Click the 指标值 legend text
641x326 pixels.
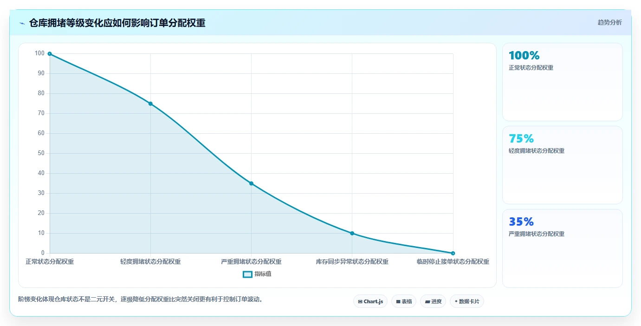click(263, 274)
